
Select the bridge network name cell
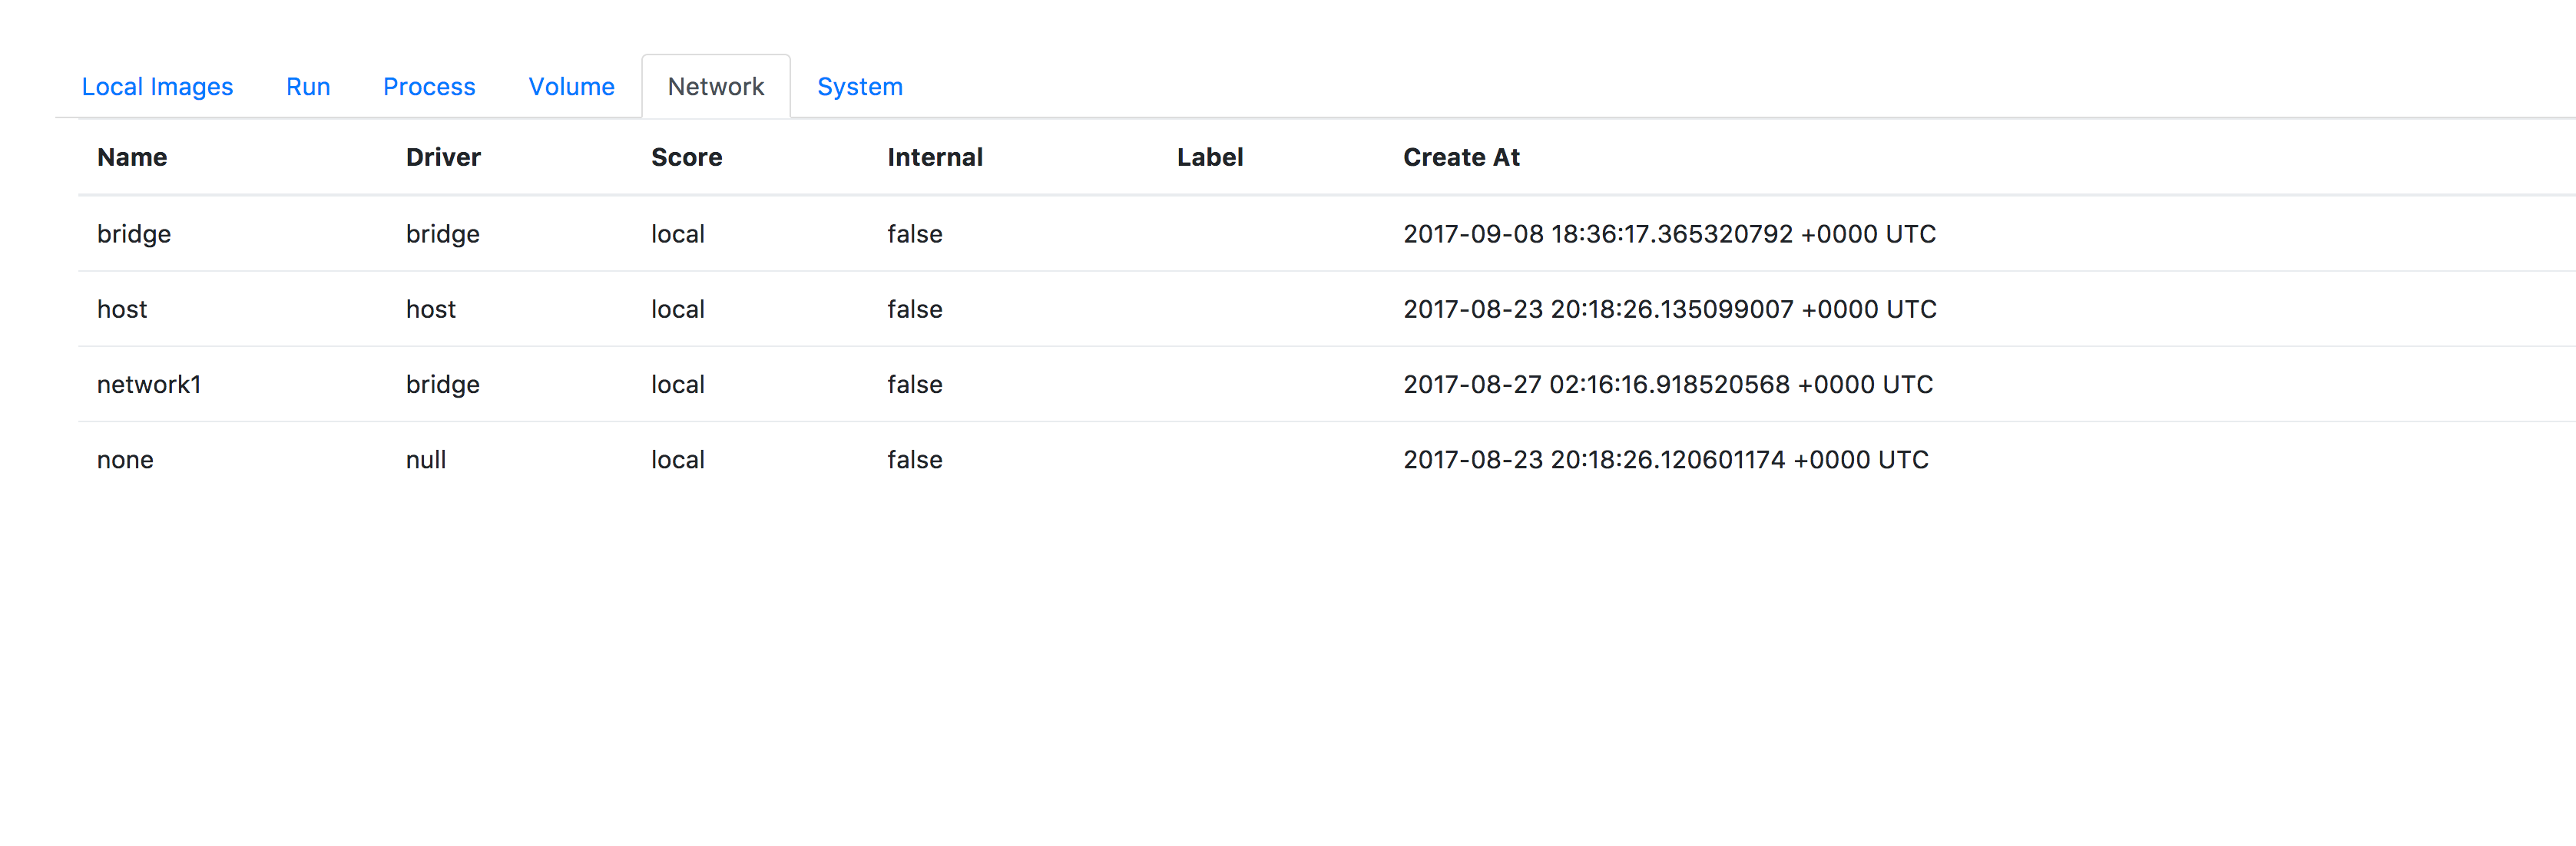point(134,234)
